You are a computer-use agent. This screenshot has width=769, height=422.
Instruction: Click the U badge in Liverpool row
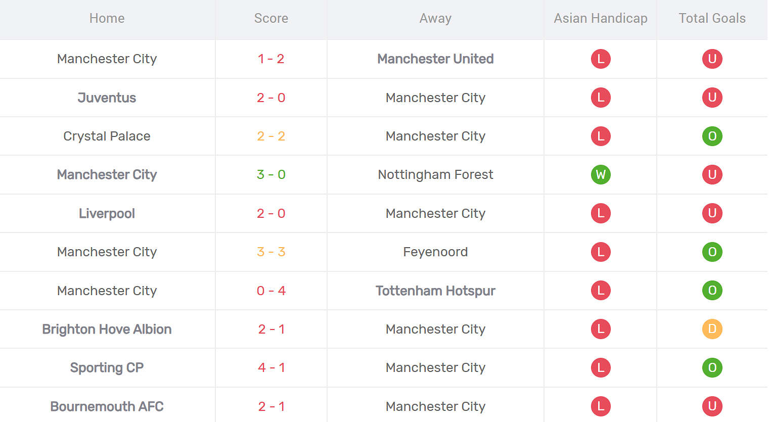click(712, 213)
